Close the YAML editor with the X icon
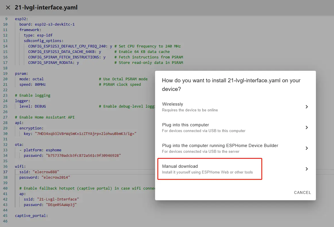Viewport: 334px width, 227px height. pyautogui.click(x=8, y=7)
